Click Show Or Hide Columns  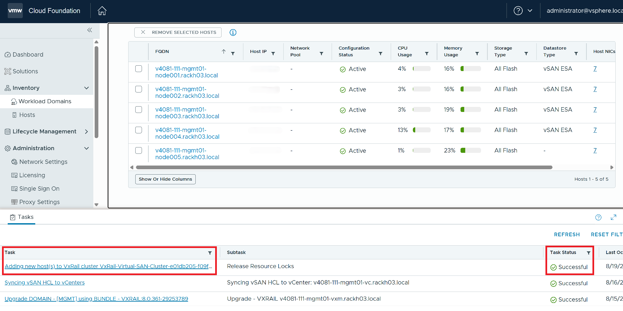pos(165,179)
